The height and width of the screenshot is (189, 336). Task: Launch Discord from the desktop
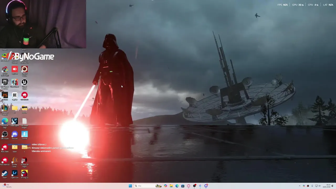pos(15,135)
